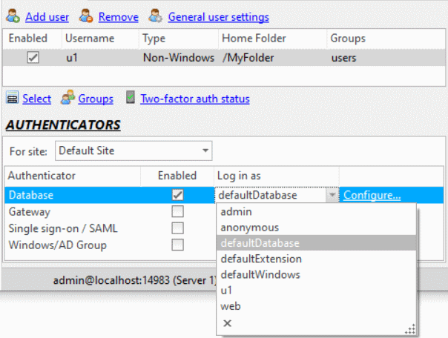Enable the Gateway authenticator checkbox
The width and height of the screenshot is (448, 338).
(x=177, y=212)
